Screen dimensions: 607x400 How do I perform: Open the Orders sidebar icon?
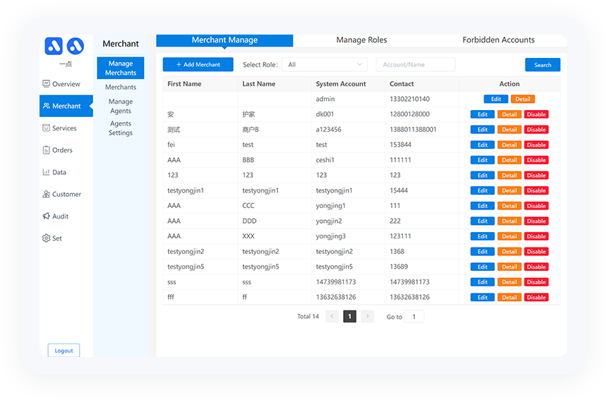click(47, 150)
